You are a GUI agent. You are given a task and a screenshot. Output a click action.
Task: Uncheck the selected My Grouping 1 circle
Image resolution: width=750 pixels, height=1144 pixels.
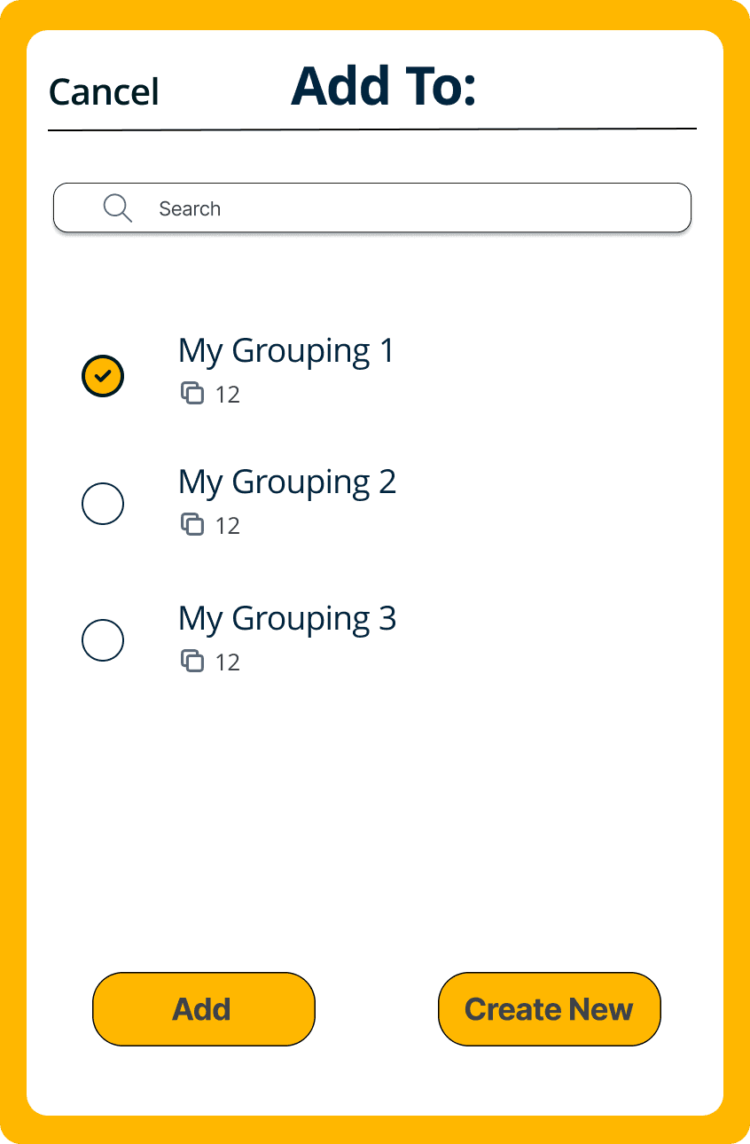[103, 376]
